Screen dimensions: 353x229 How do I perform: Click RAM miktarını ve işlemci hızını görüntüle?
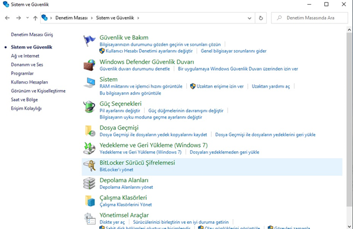click(x=141, y=86)
